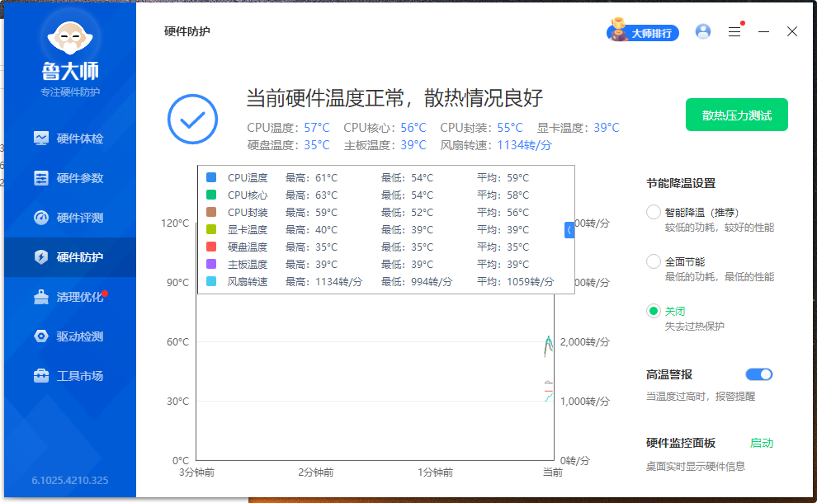The width and height of the screenshot is (817, 503).
Task: Select 全面节能 radio option
Action: pyautogui.click(x=654, y=261)
